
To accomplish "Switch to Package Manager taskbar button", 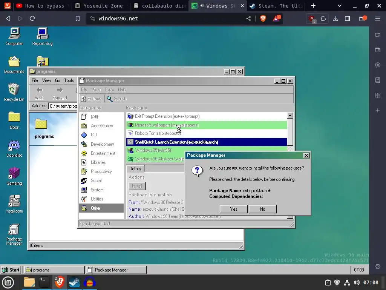I will click(x=116, y=270).
